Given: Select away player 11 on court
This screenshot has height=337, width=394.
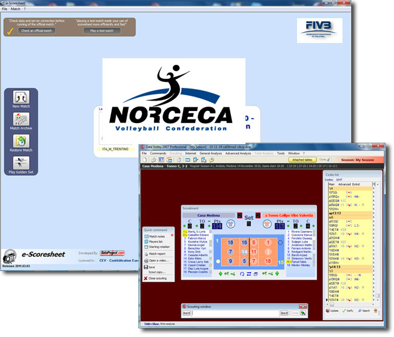Looking at the screenshot, I should [x=254, y=252].
